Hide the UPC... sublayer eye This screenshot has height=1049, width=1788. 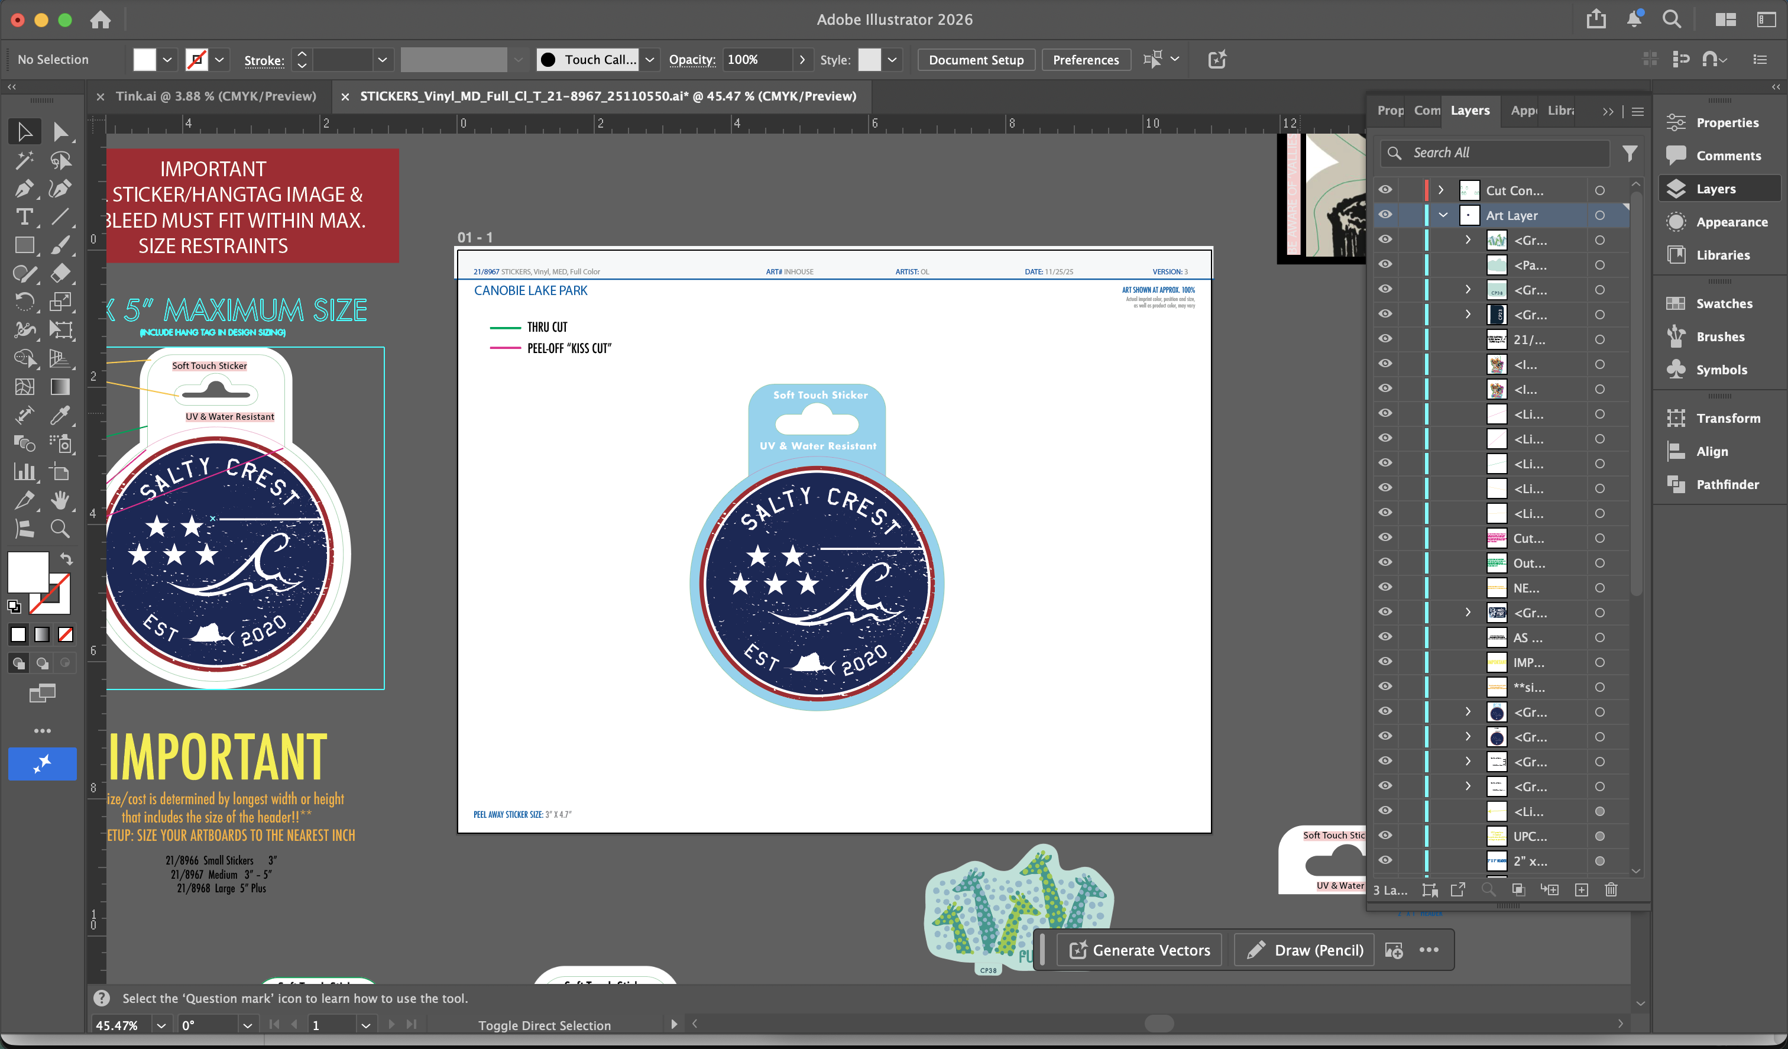pyautogui.click(x=1385, y=836)
